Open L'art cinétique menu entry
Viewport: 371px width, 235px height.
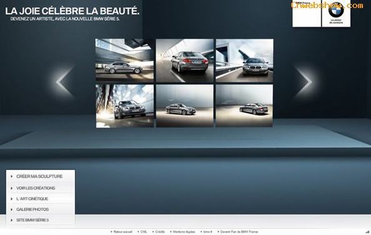click(41, 199)
